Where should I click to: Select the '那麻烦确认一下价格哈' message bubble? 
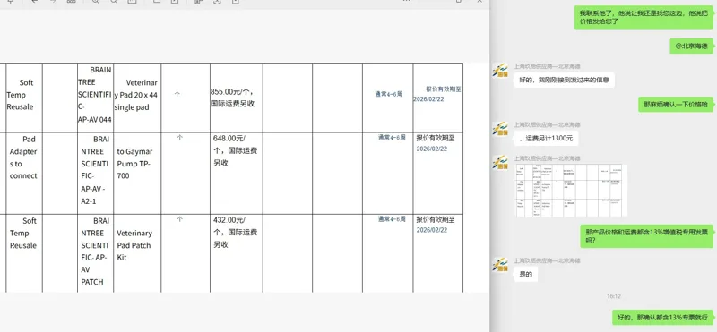tap(676, 105)
